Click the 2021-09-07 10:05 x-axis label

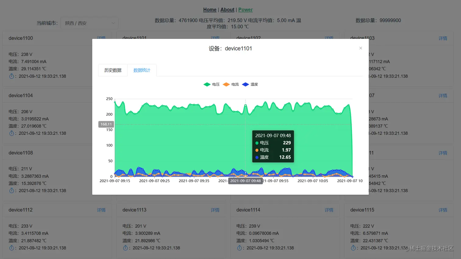tap(313, 181)
